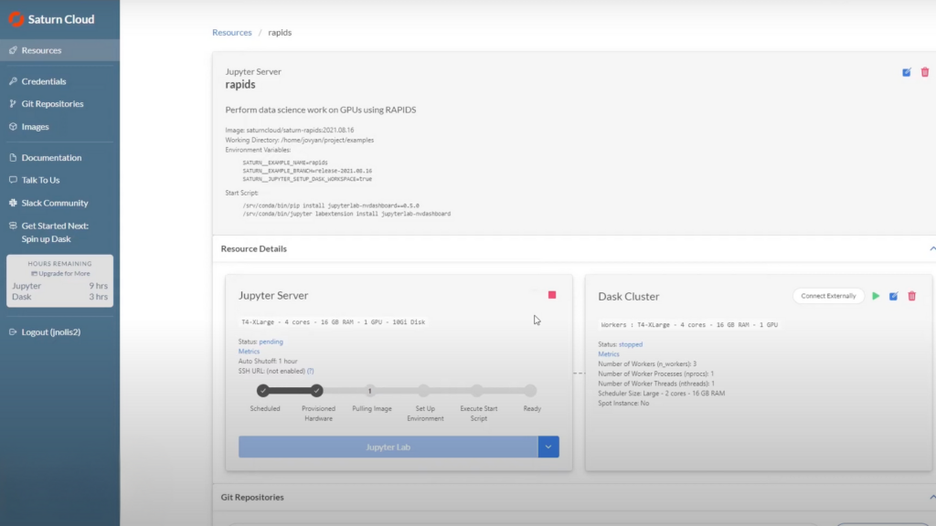Open the Jupyter Lab dropdown arrow
Screen dimensions: 936x526
click(x=548, y=447)
